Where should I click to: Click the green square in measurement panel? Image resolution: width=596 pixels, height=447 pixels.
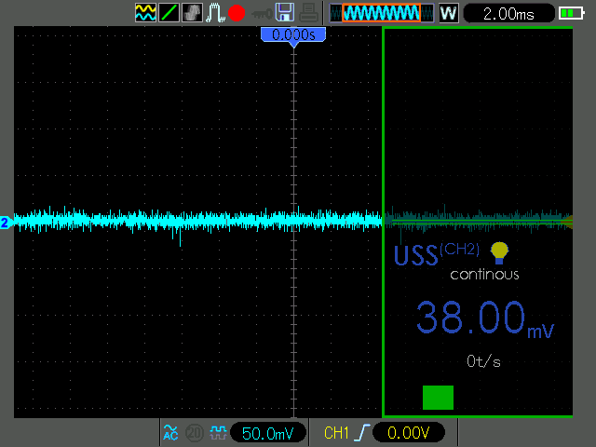click(438, 398)
